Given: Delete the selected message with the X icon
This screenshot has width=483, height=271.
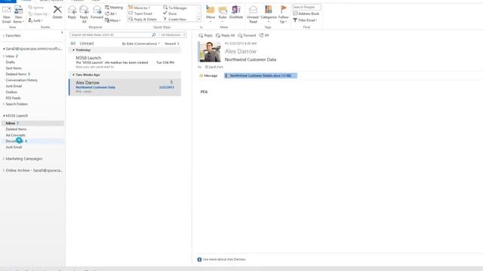Looking at the screenshot, I should coord(57,13).
